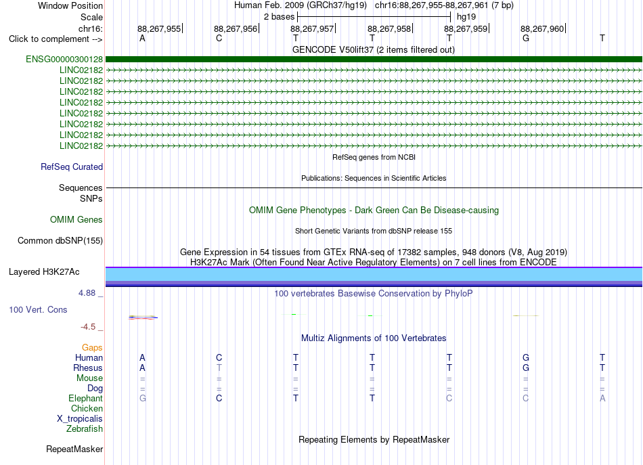Image resolution: width=643 pixels, height=465 pixels.
Task: Click the ENSG00000300128 gene label
Action: point(64,59)
